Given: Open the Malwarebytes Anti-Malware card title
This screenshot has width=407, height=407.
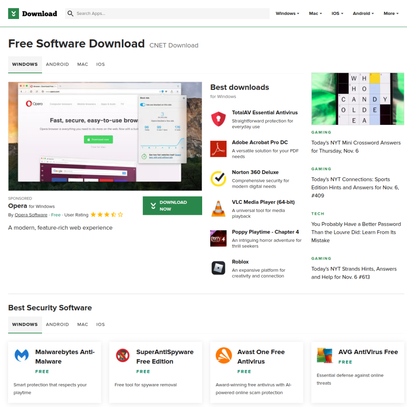Looking at the screenshot, I should (x=65, y=357).
